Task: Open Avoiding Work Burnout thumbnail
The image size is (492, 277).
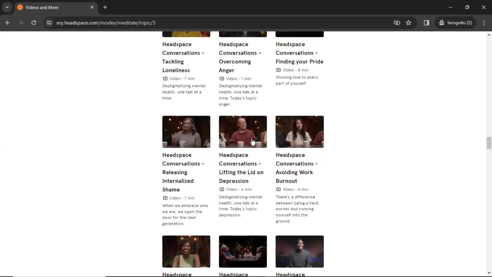Action: point(300,132)
